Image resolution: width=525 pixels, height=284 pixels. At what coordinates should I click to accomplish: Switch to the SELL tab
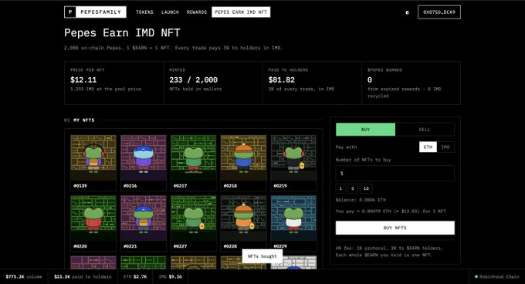coord(425,130)
